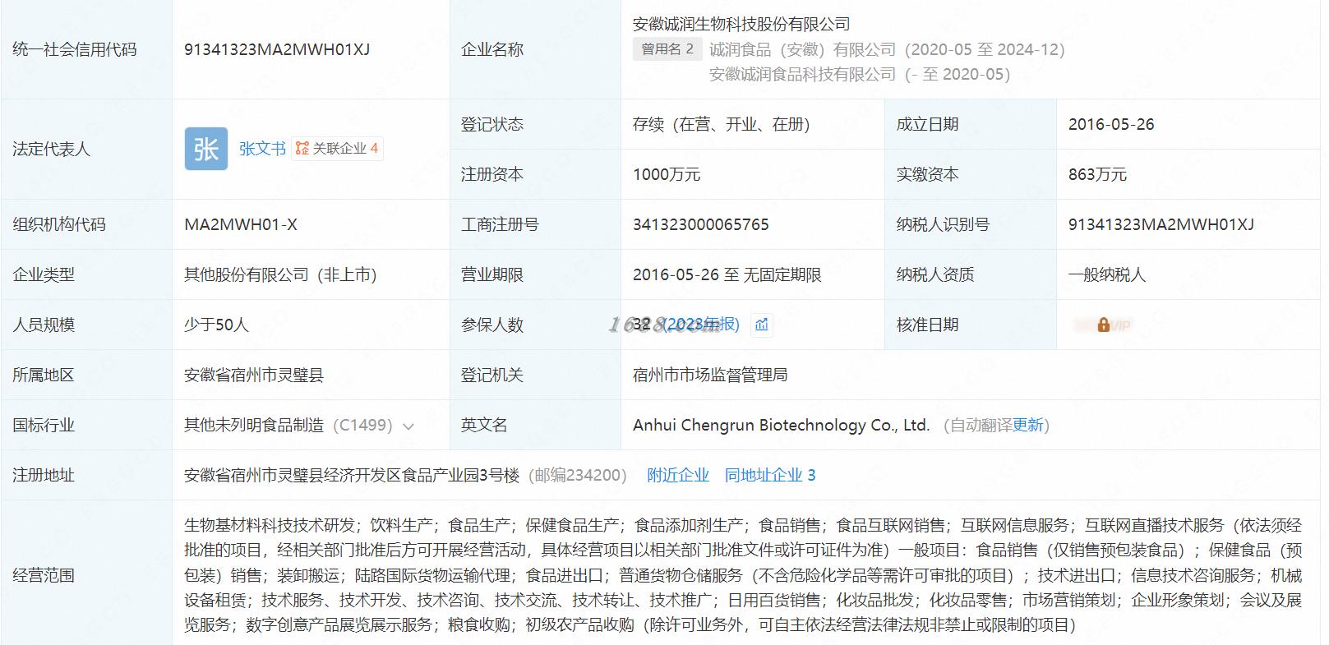Viewport: 1329px width, 645px height.
Task: Click the 2016-05-26 至 无固定期限 term
Action: coord(727,274)
